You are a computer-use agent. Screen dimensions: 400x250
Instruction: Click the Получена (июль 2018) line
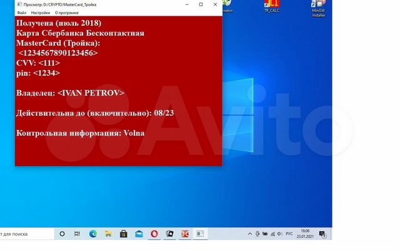click(x=59, y=23)
